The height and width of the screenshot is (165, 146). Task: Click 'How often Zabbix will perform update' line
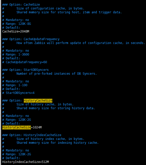[81, 43]
